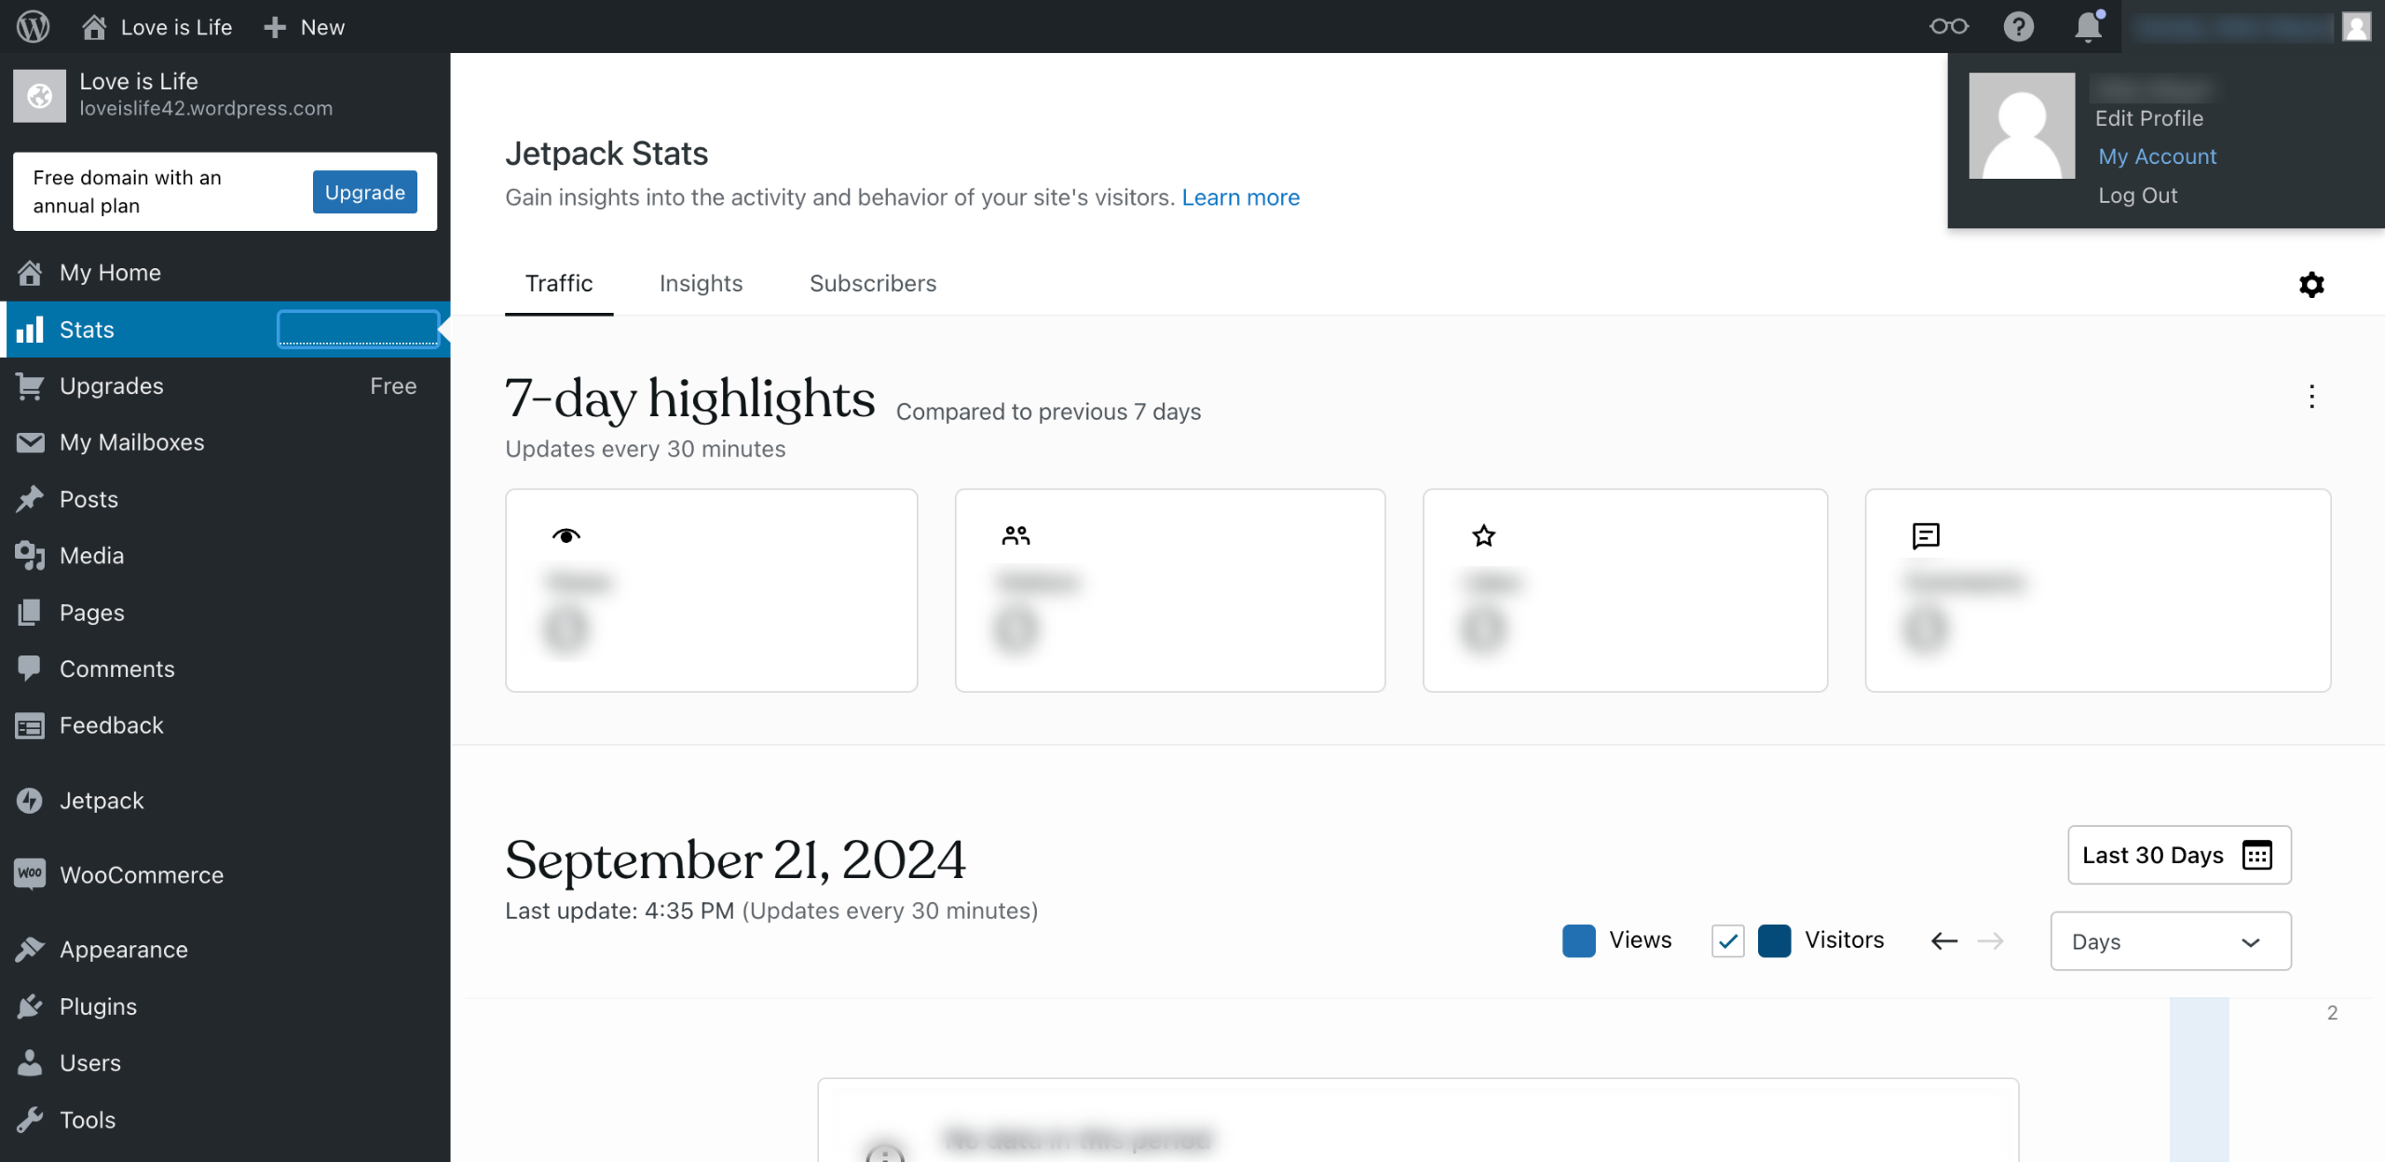
Task: Open the 7-day highlights options menu
Action: [x=2311, y=397]
